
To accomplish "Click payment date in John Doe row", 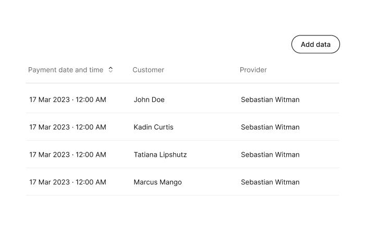I will 68,99.
